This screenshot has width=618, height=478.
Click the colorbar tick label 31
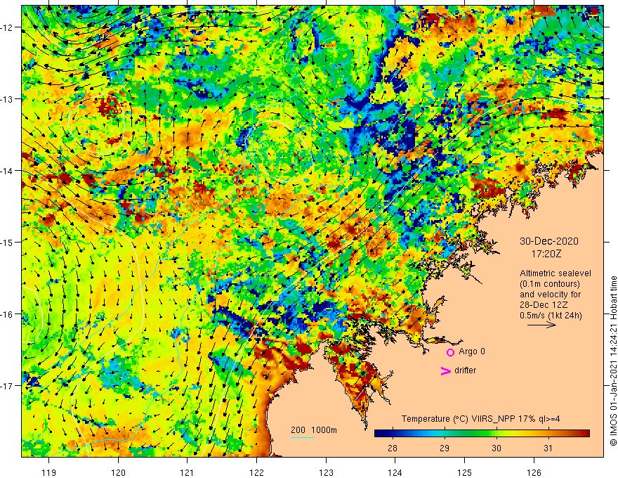click(x=548, y=448)
